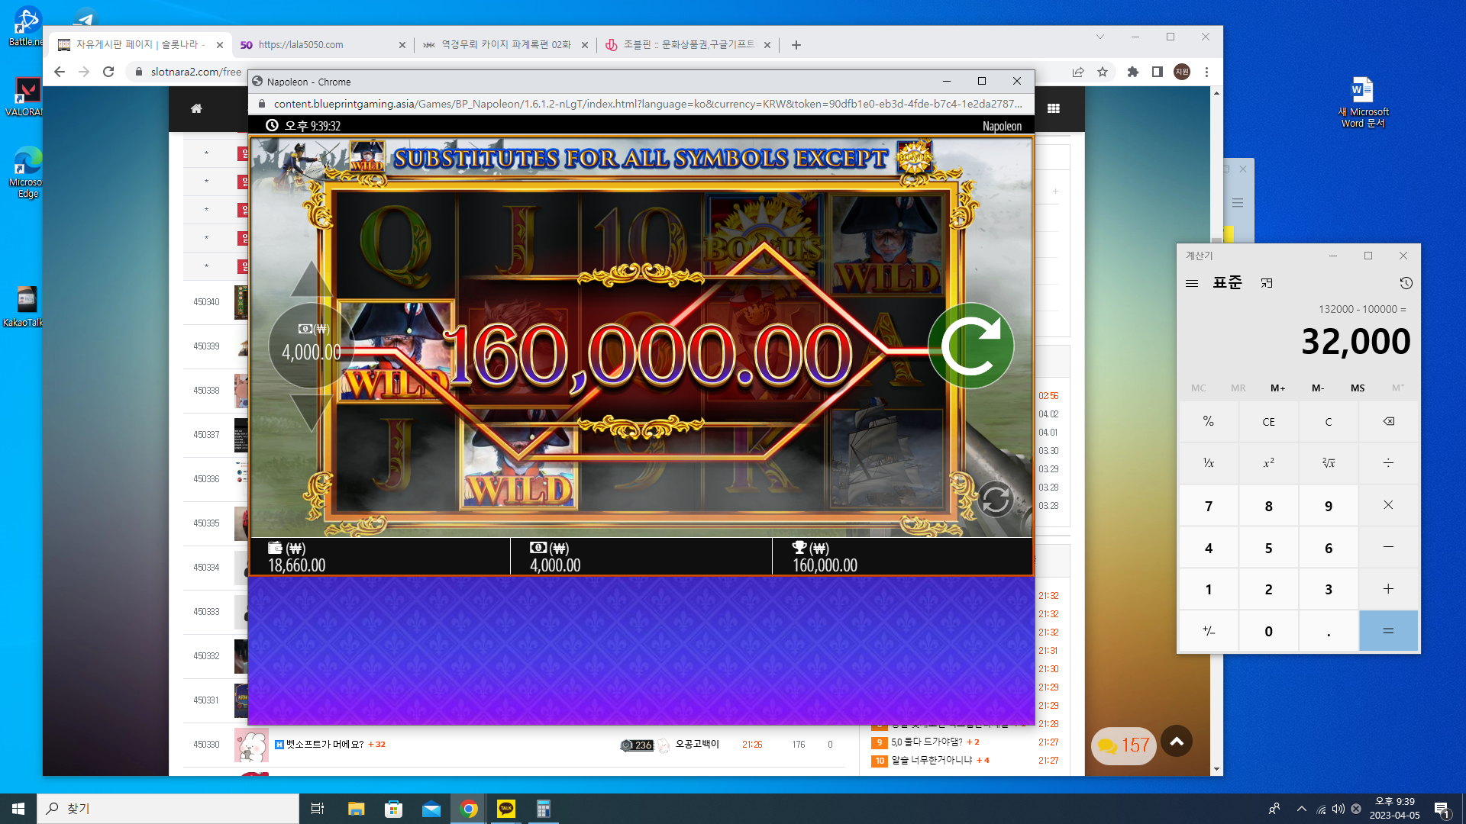Viewport: 1466px width, 824px height.
Task: Click the multiply key in Calculator
Action: (x=1389, y=505)
